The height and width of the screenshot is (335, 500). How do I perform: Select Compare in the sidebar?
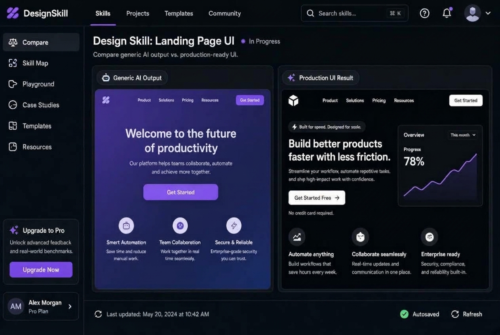pos(41,42)
